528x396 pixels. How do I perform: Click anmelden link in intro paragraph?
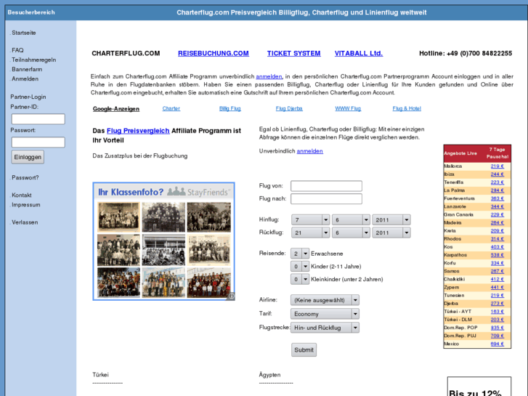tap(269, 76)
